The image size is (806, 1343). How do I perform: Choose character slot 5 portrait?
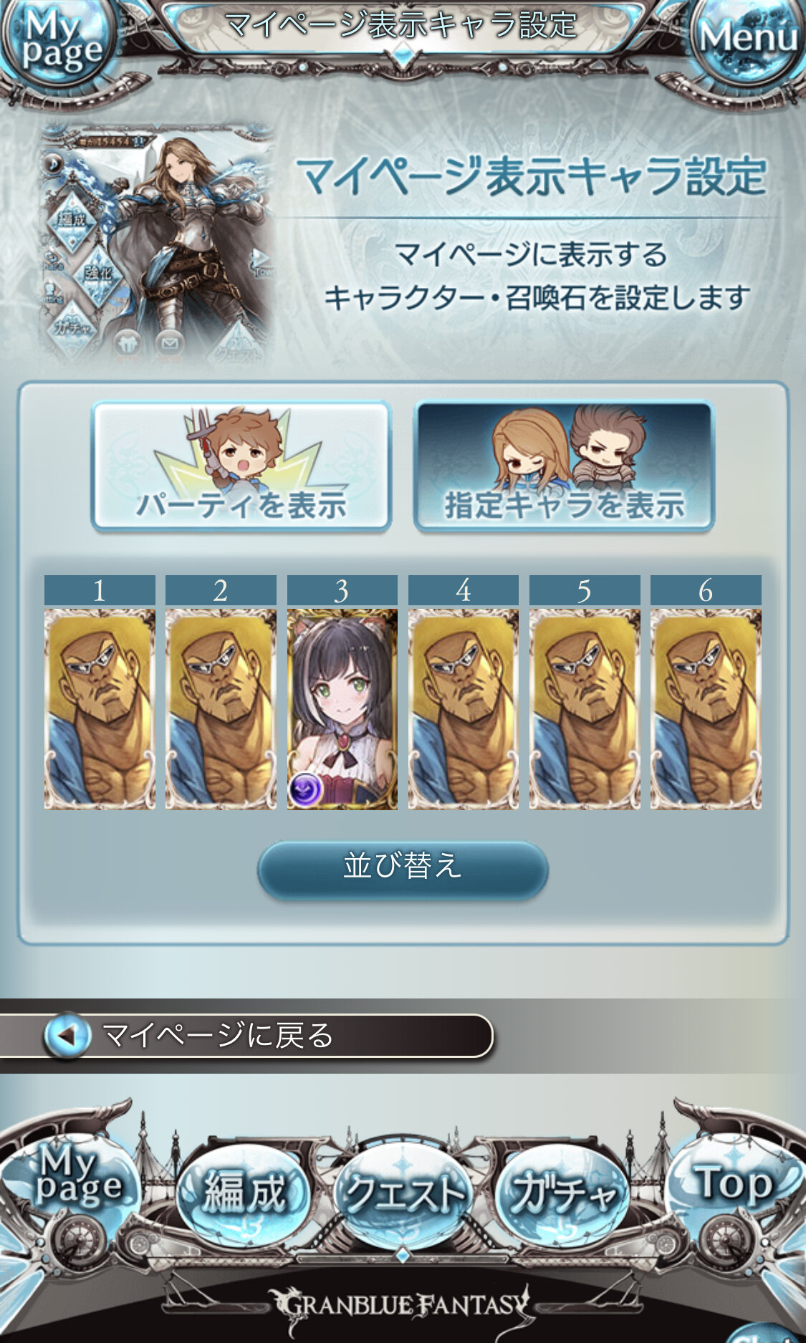[585, 709]
